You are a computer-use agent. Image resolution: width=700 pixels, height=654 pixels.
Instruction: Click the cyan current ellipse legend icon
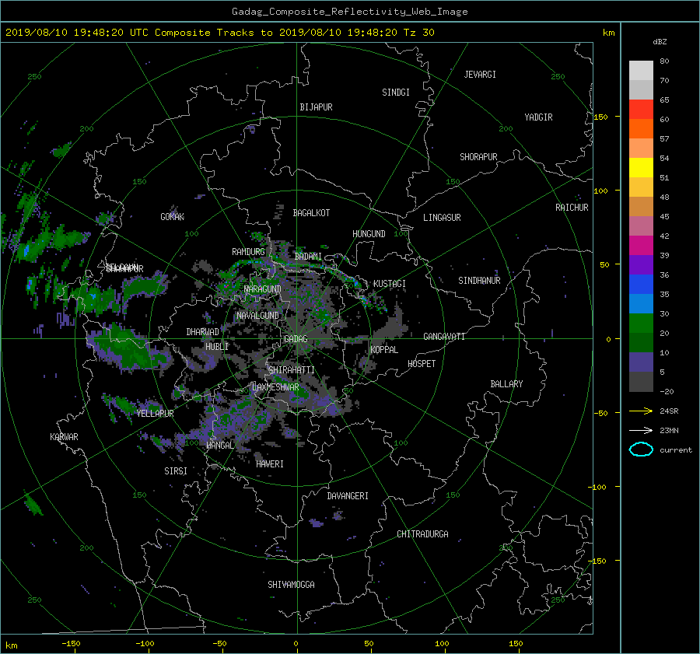[x=641, y=449]
